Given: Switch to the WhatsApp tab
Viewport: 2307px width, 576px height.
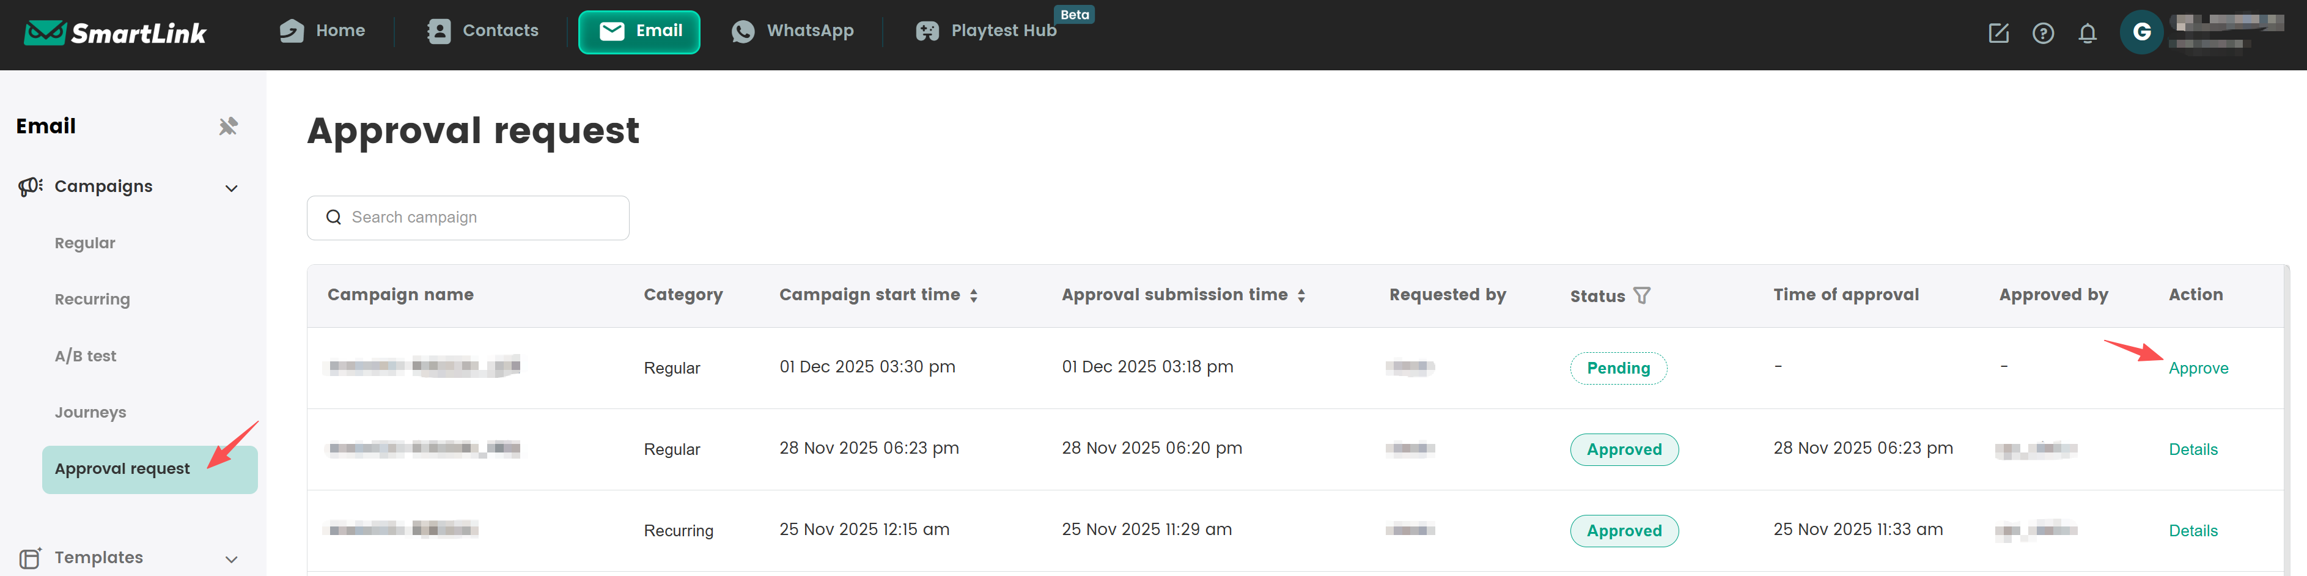Looking at the screenshot, I should (x=793, y=31).
